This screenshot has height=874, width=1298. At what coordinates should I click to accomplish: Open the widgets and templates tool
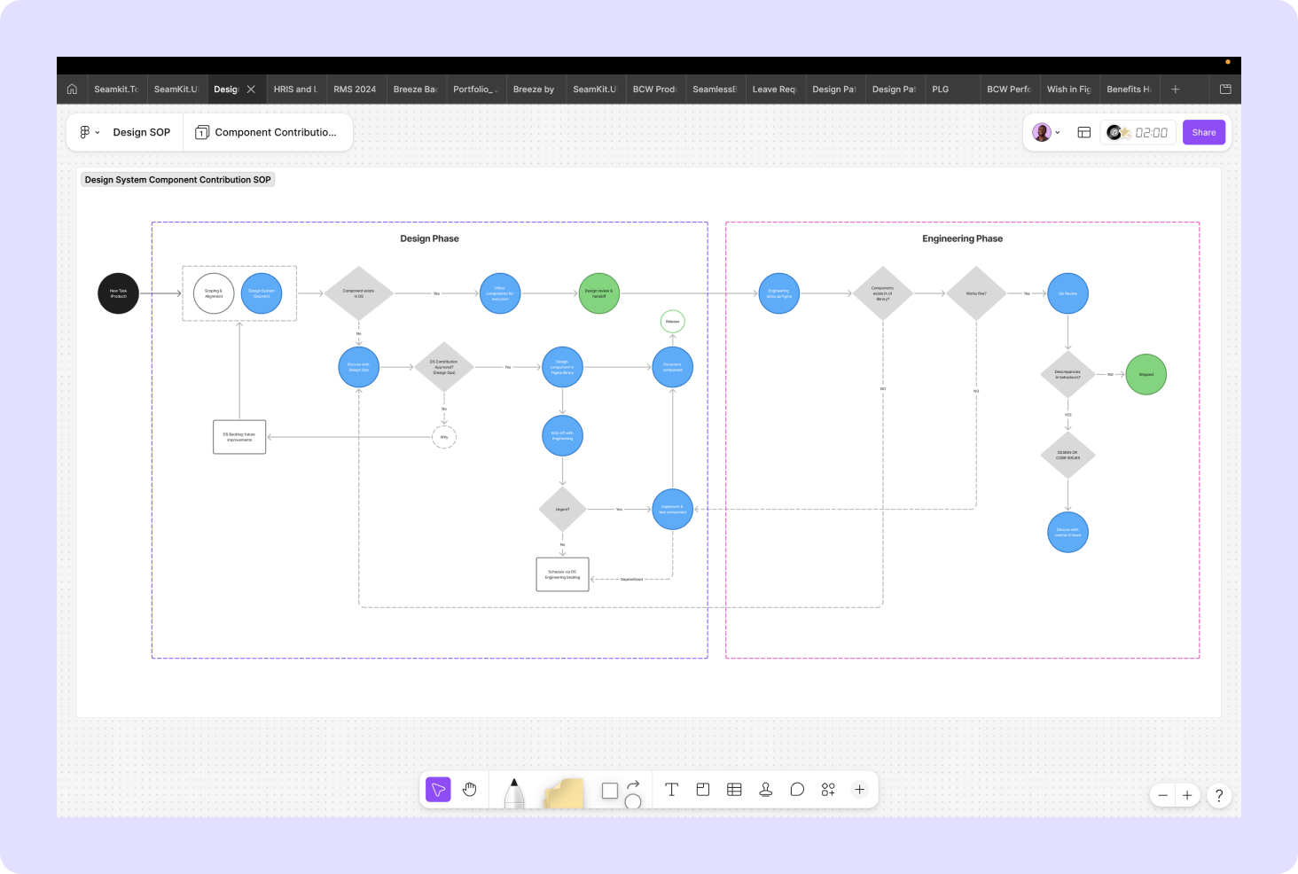click(x=828, y=790)
